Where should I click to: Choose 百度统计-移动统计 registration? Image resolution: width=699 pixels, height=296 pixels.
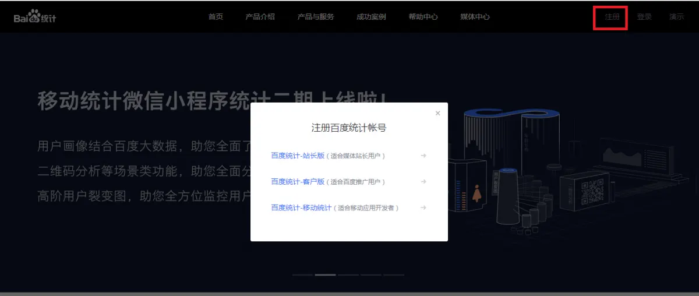(301, 207)
